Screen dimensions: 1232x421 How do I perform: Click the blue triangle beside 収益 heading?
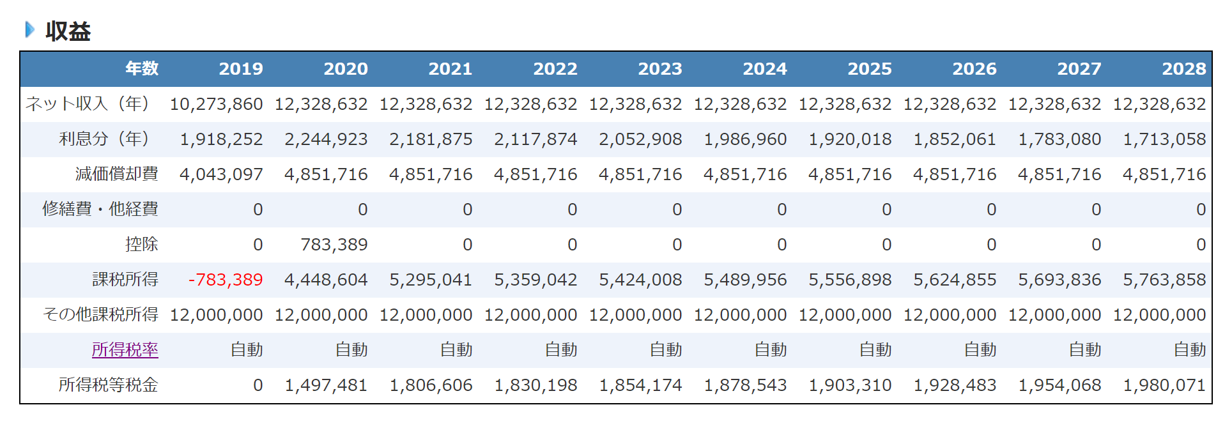(29, 29)
